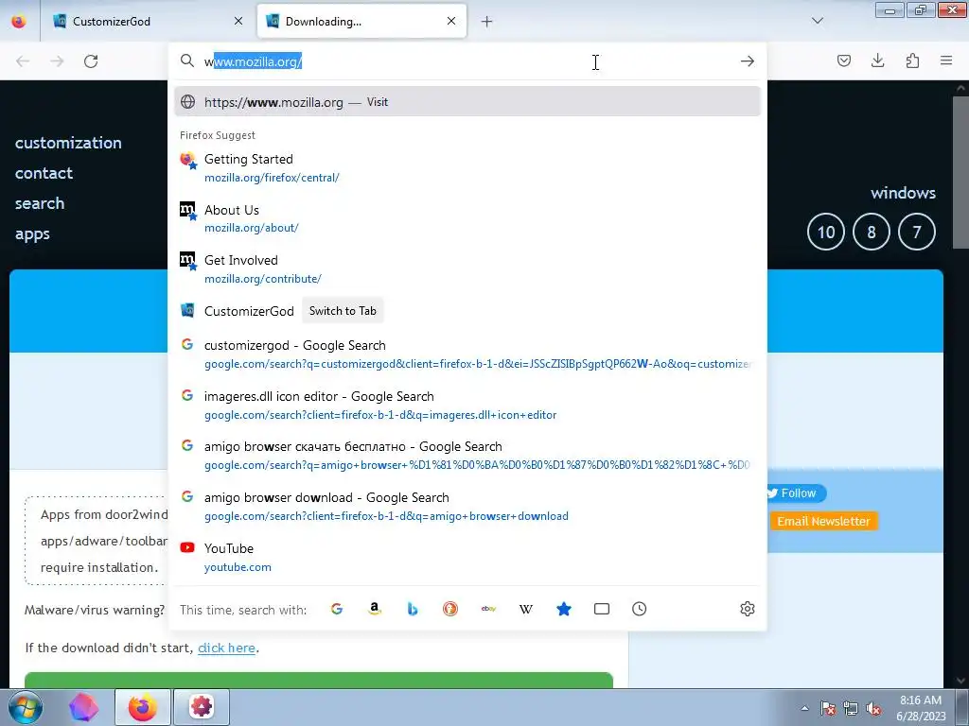Select Windows 7 circle button
The height and width of the screenshot is (726, 969).
point(916,232)
